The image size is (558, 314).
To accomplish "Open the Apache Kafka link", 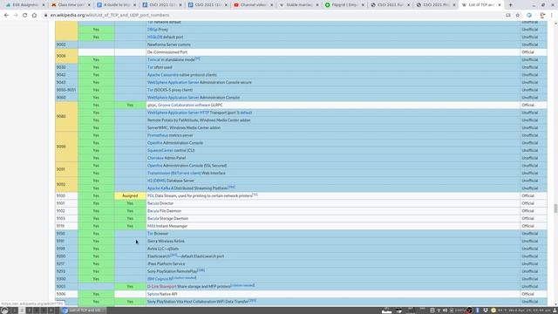I will point(159,188).
